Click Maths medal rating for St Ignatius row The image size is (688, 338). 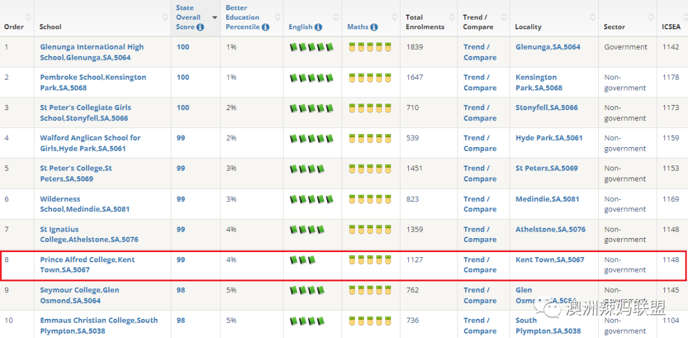[x=370, y=229]
